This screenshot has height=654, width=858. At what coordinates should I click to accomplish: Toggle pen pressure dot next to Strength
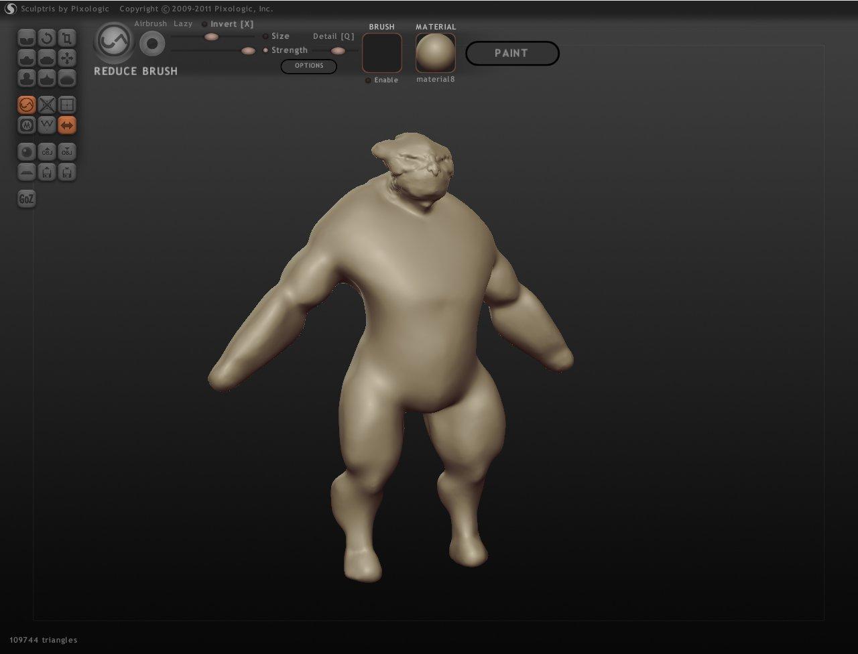(x=265, y=50)
